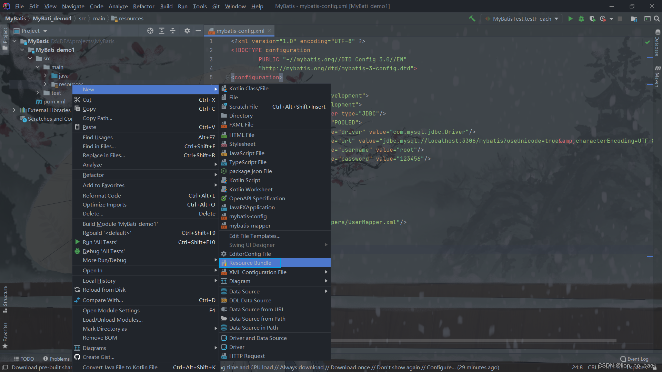Open Search Everywhere magnifier icon

pyautogui.click(x=657, y=19)
